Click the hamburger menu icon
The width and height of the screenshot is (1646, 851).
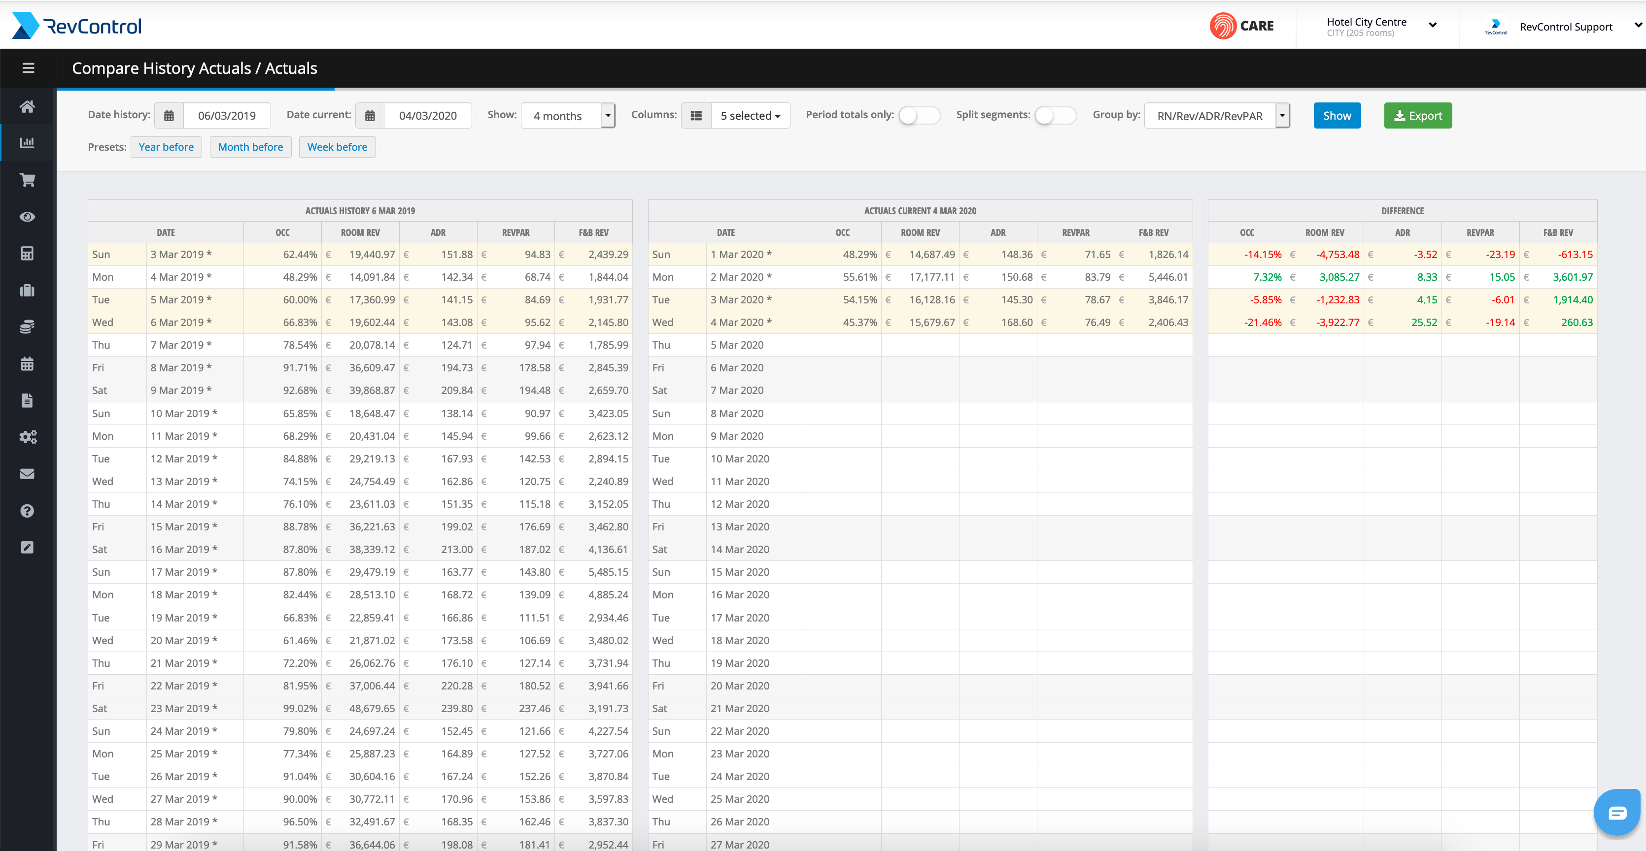tap(28, 67)
